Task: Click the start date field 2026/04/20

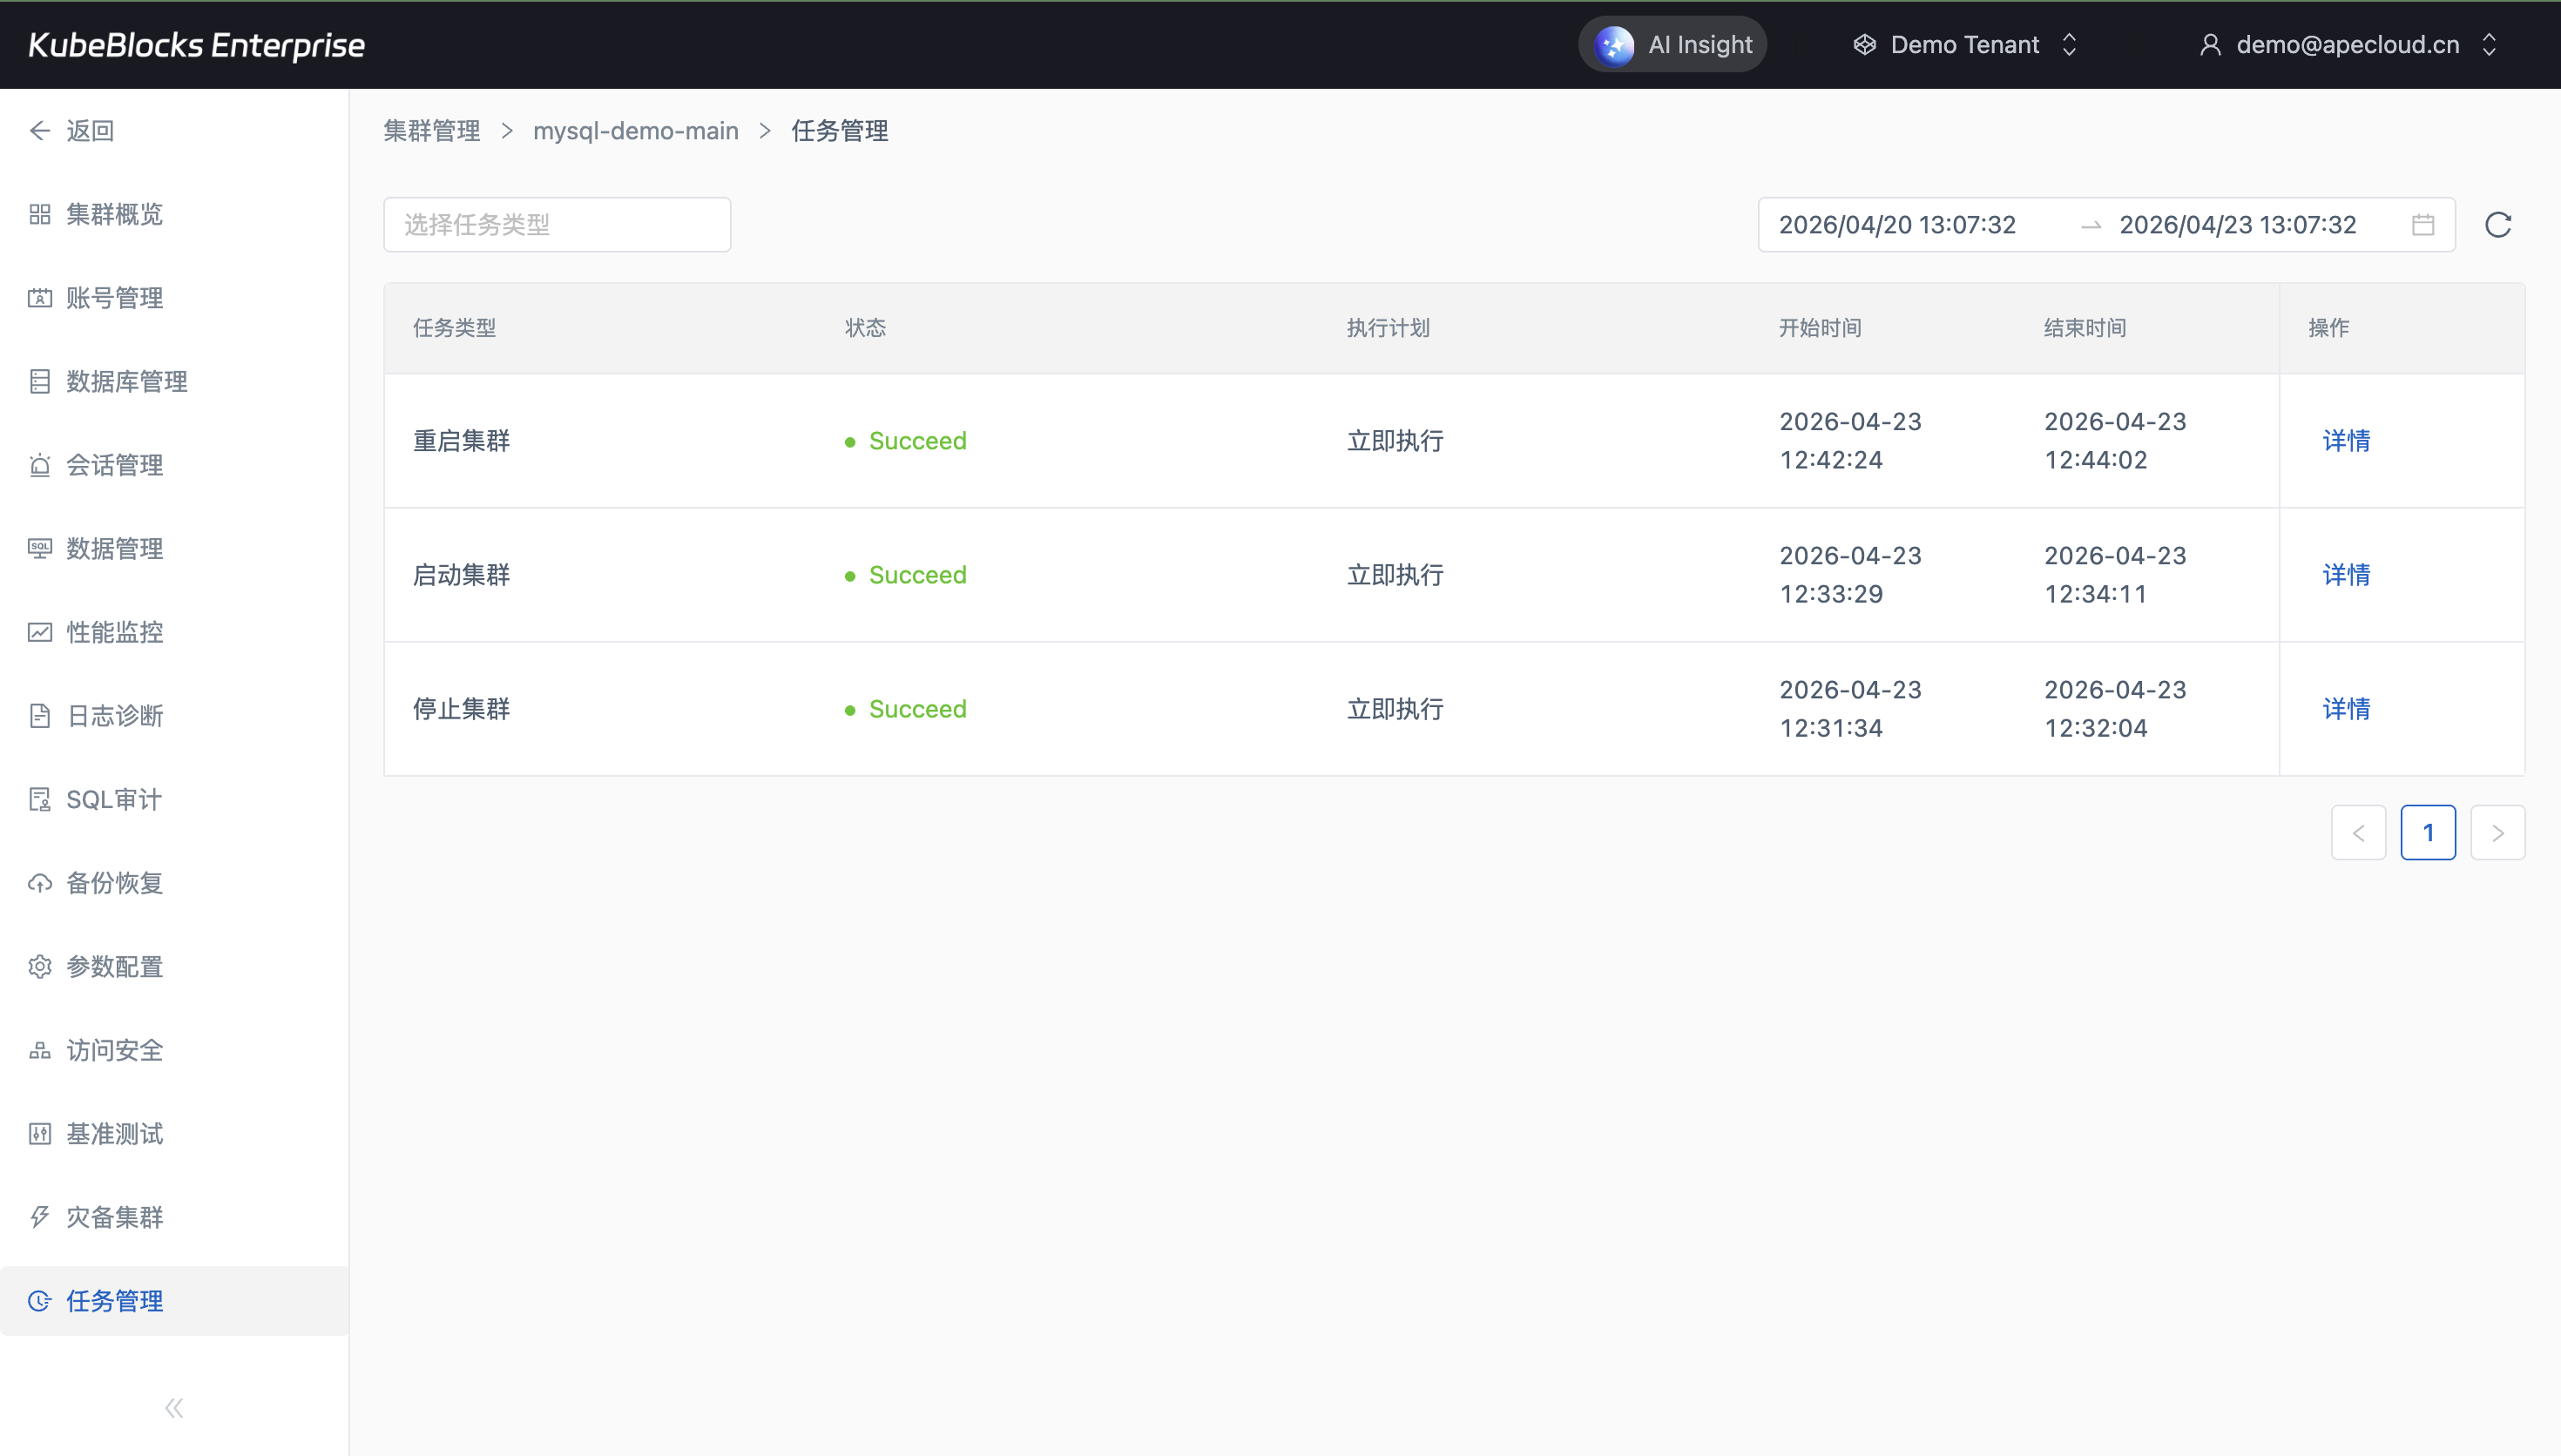Action: coord(1897,225)
